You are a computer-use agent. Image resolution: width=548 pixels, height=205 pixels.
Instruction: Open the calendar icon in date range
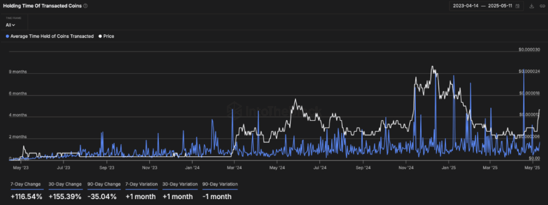pyautogui.click(x=517, y=6)
